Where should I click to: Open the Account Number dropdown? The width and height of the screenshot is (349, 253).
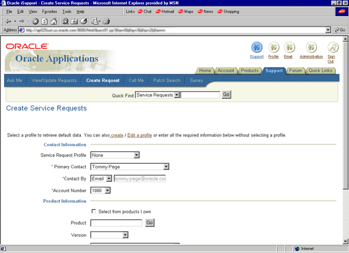108,190
